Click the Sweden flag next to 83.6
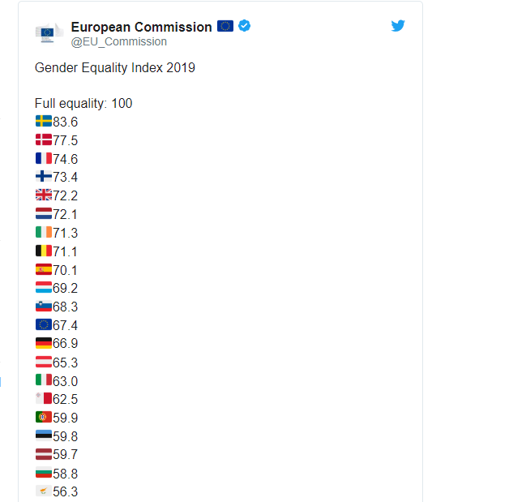Image resolution: width=509 pixels, height=502 pixels. pyautogui.click(x=44, y=121)
